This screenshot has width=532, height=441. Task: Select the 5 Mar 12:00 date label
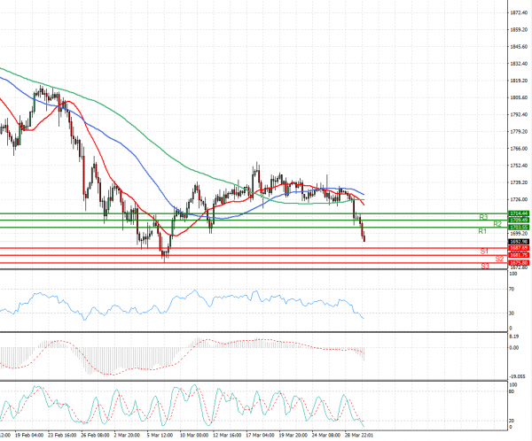pos(160,435)
